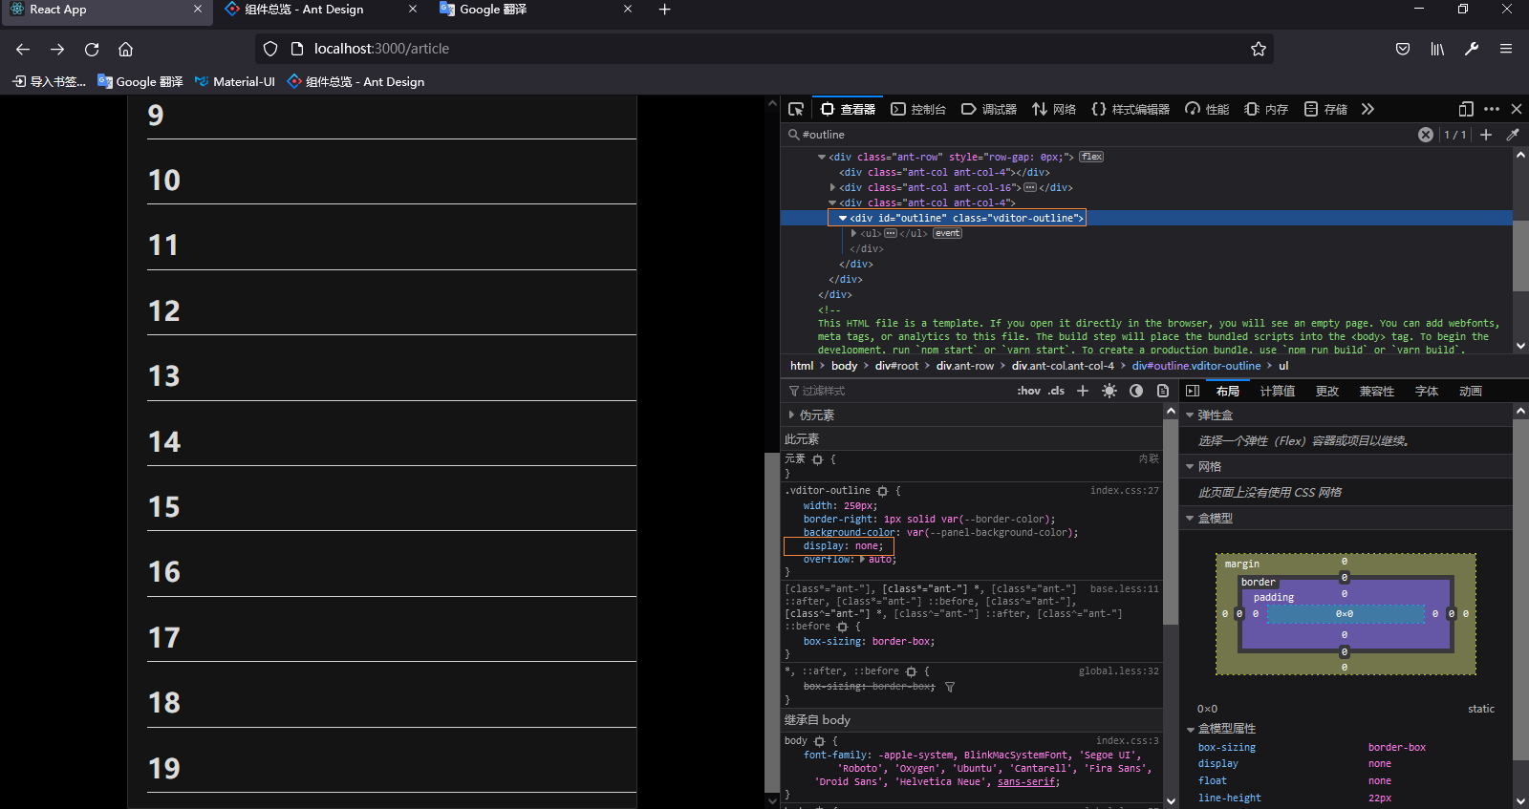Activate the element picker icon in DevTools
This screenshot has height=809, width=1529.
coord(795,109)
